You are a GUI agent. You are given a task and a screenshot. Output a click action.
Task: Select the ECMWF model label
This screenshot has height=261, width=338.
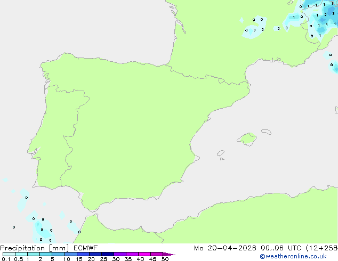coord(86,248)
